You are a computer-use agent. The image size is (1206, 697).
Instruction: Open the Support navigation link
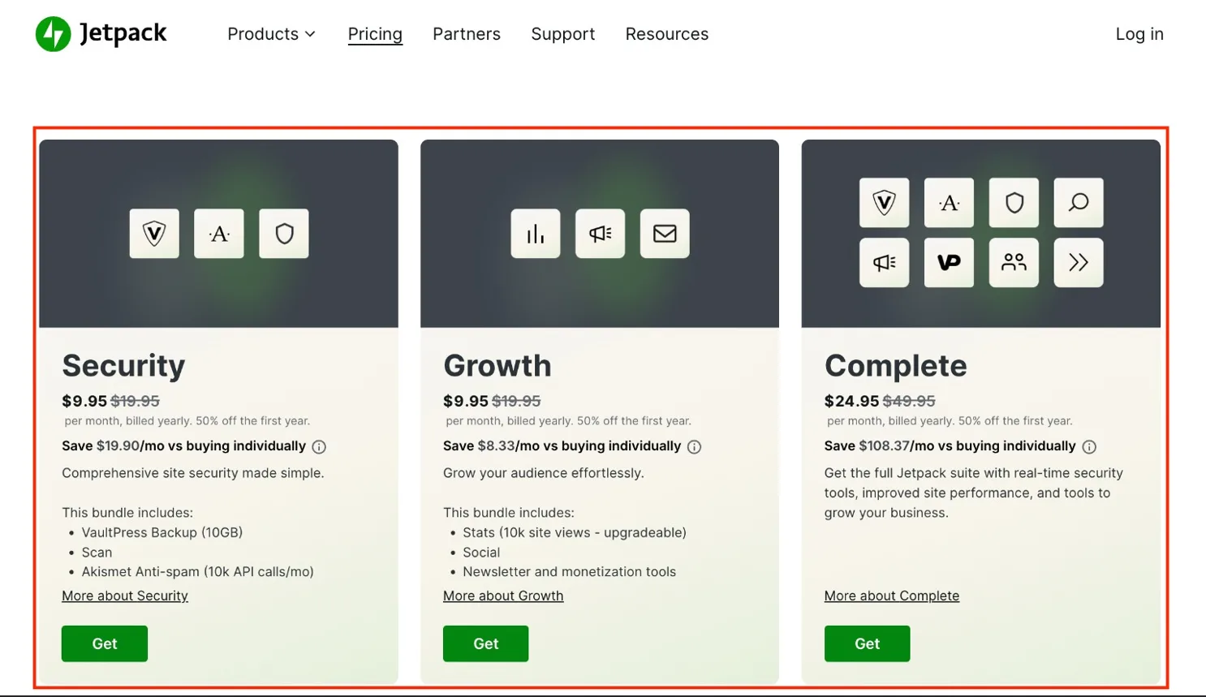(x=563, y=34)
